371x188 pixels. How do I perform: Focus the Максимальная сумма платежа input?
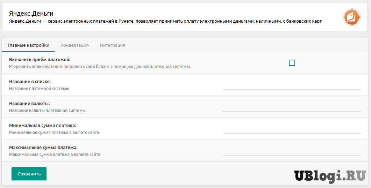[x=292, y=151]
